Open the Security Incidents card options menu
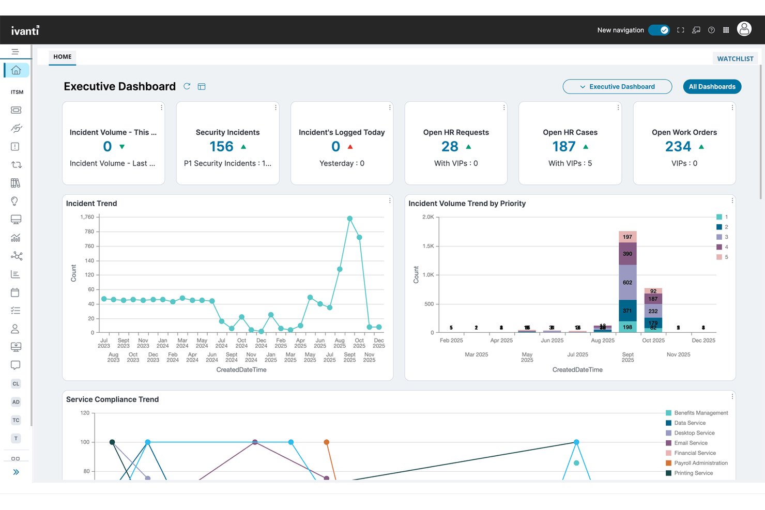 point(276,107)
